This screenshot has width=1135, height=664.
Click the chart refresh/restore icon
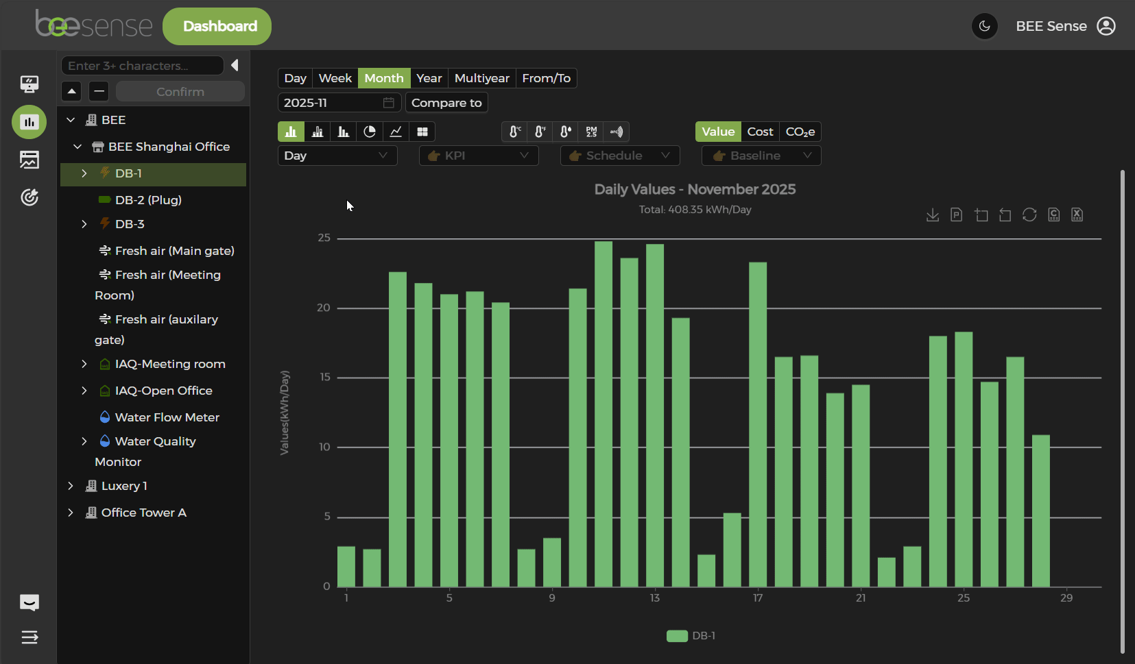click(x=1029, y=215)
